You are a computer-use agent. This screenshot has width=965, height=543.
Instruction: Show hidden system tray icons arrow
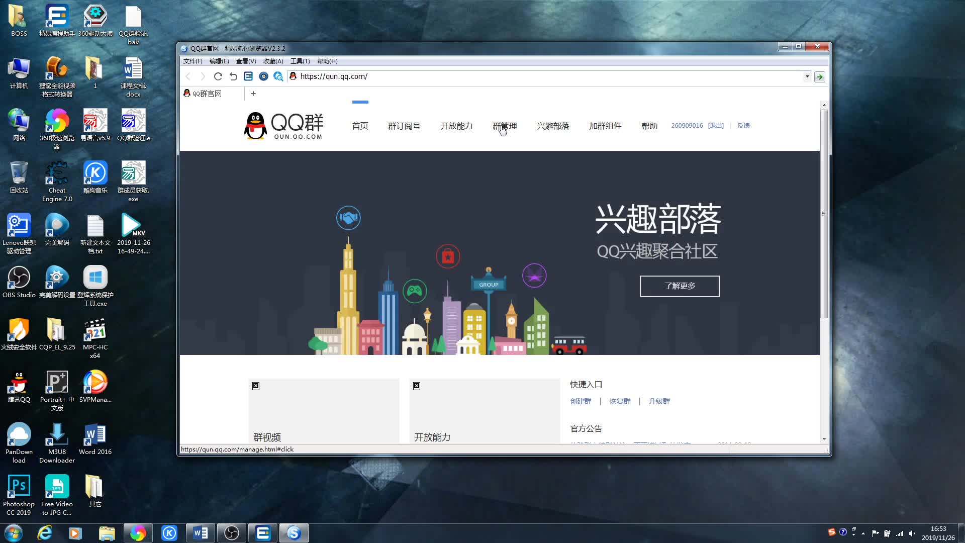(x=863, y=533)
